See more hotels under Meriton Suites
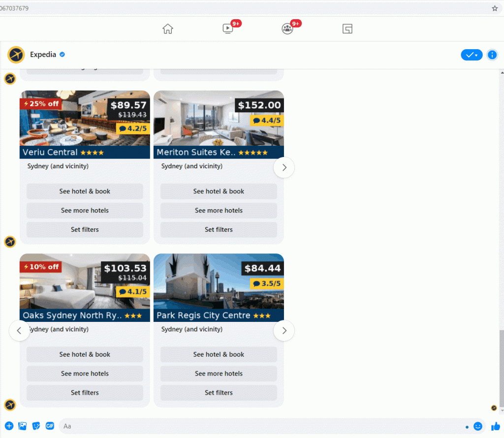Image resolution: width=504 pixels, height=438 pixels. [x=219, y=211]
